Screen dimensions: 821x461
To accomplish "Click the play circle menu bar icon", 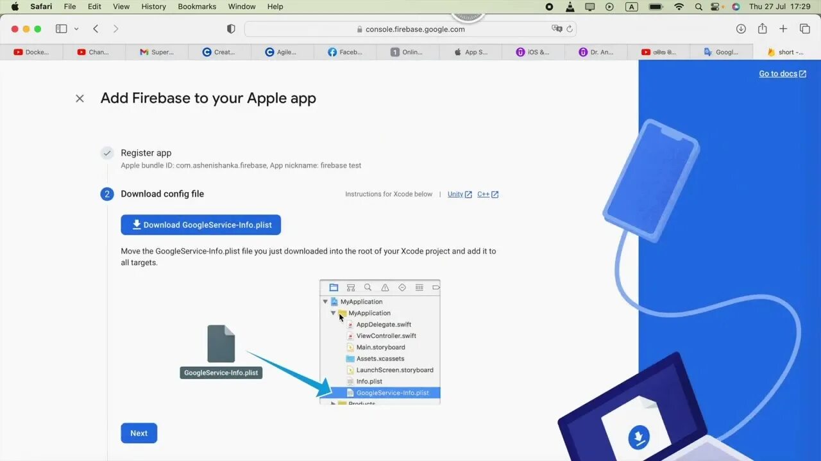I will [609, 6].
